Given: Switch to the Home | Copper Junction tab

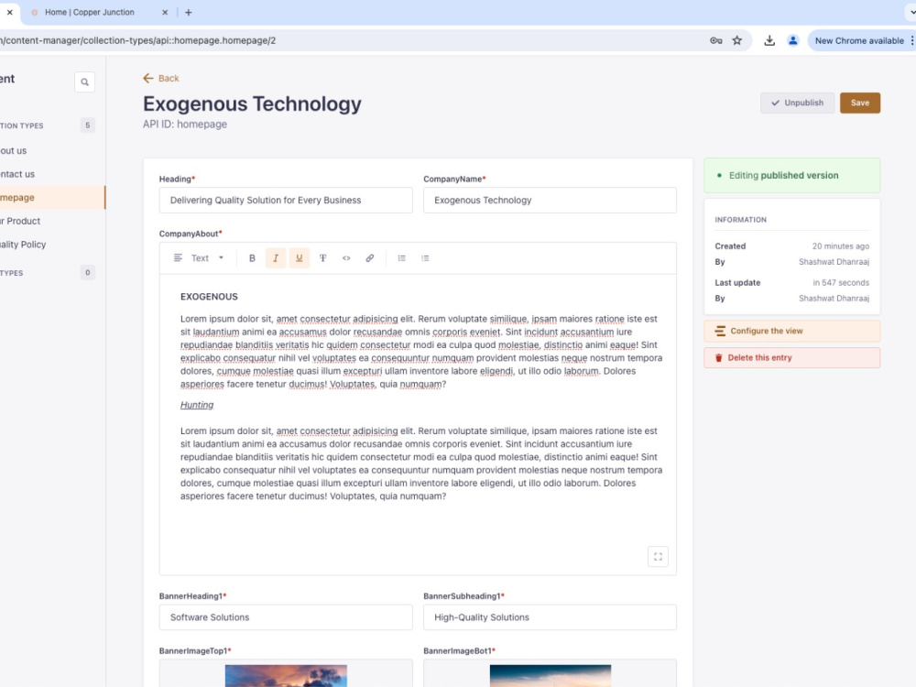Looking at the screenshot, I should pos(90,12).
